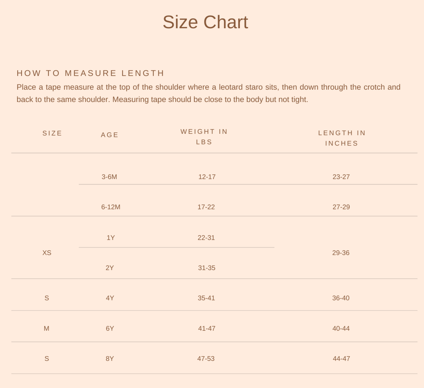Select the 44-47 length value

pyautogui.click(x=341, y=359)
